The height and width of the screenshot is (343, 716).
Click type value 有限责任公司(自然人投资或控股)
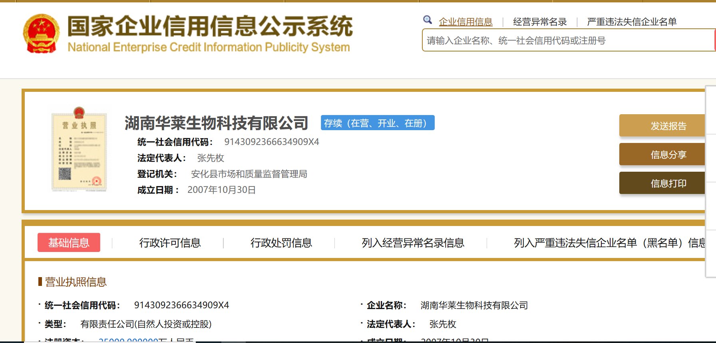[x=146, y=324]
